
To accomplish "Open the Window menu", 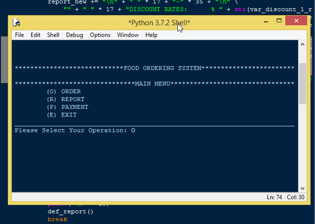I will pos(128,35).
